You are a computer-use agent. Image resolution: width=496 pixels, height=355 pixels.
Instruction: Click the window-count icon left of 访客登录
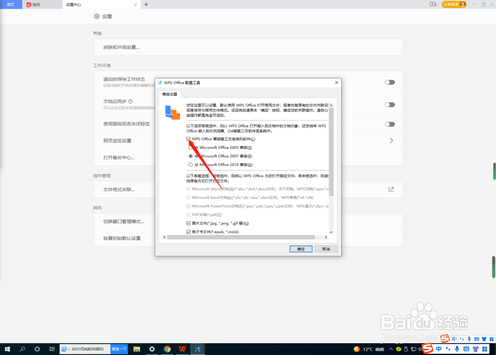tap(433, 4)
